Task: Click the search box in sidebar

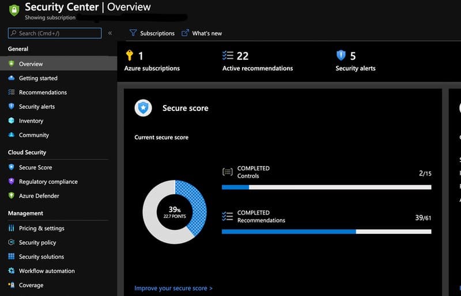Action: [55, 33]
